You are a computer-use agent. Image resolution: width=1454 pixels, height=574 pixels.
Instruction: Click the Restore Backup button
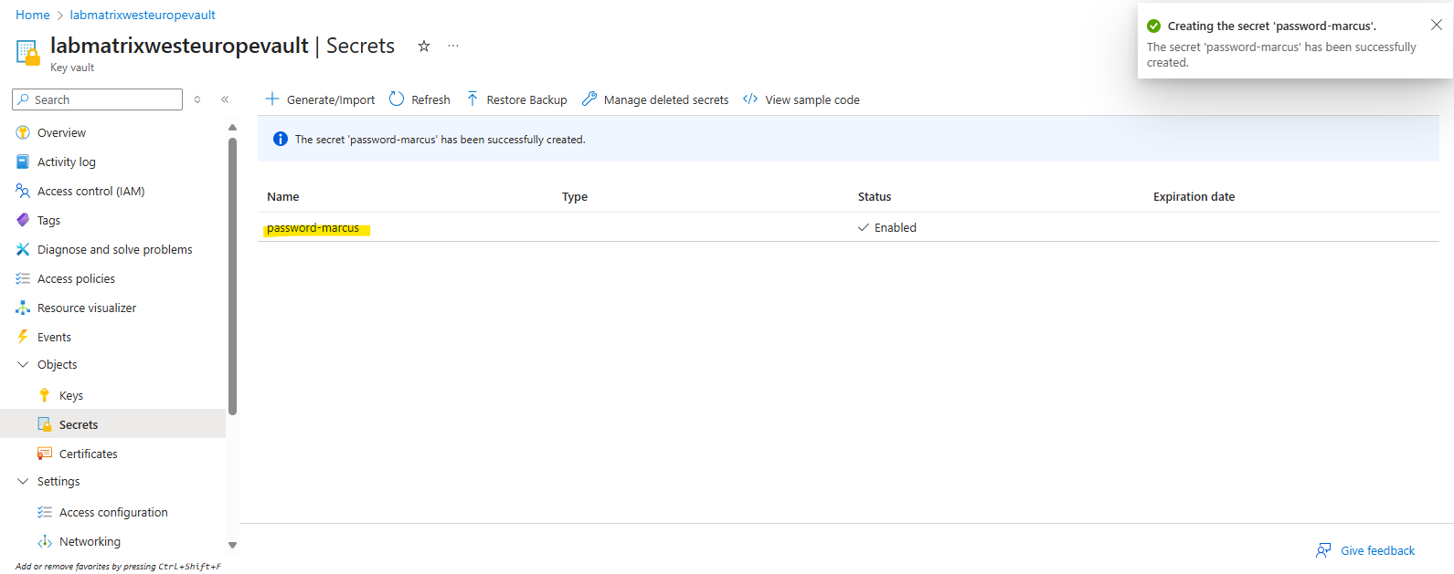click(516, 99)
